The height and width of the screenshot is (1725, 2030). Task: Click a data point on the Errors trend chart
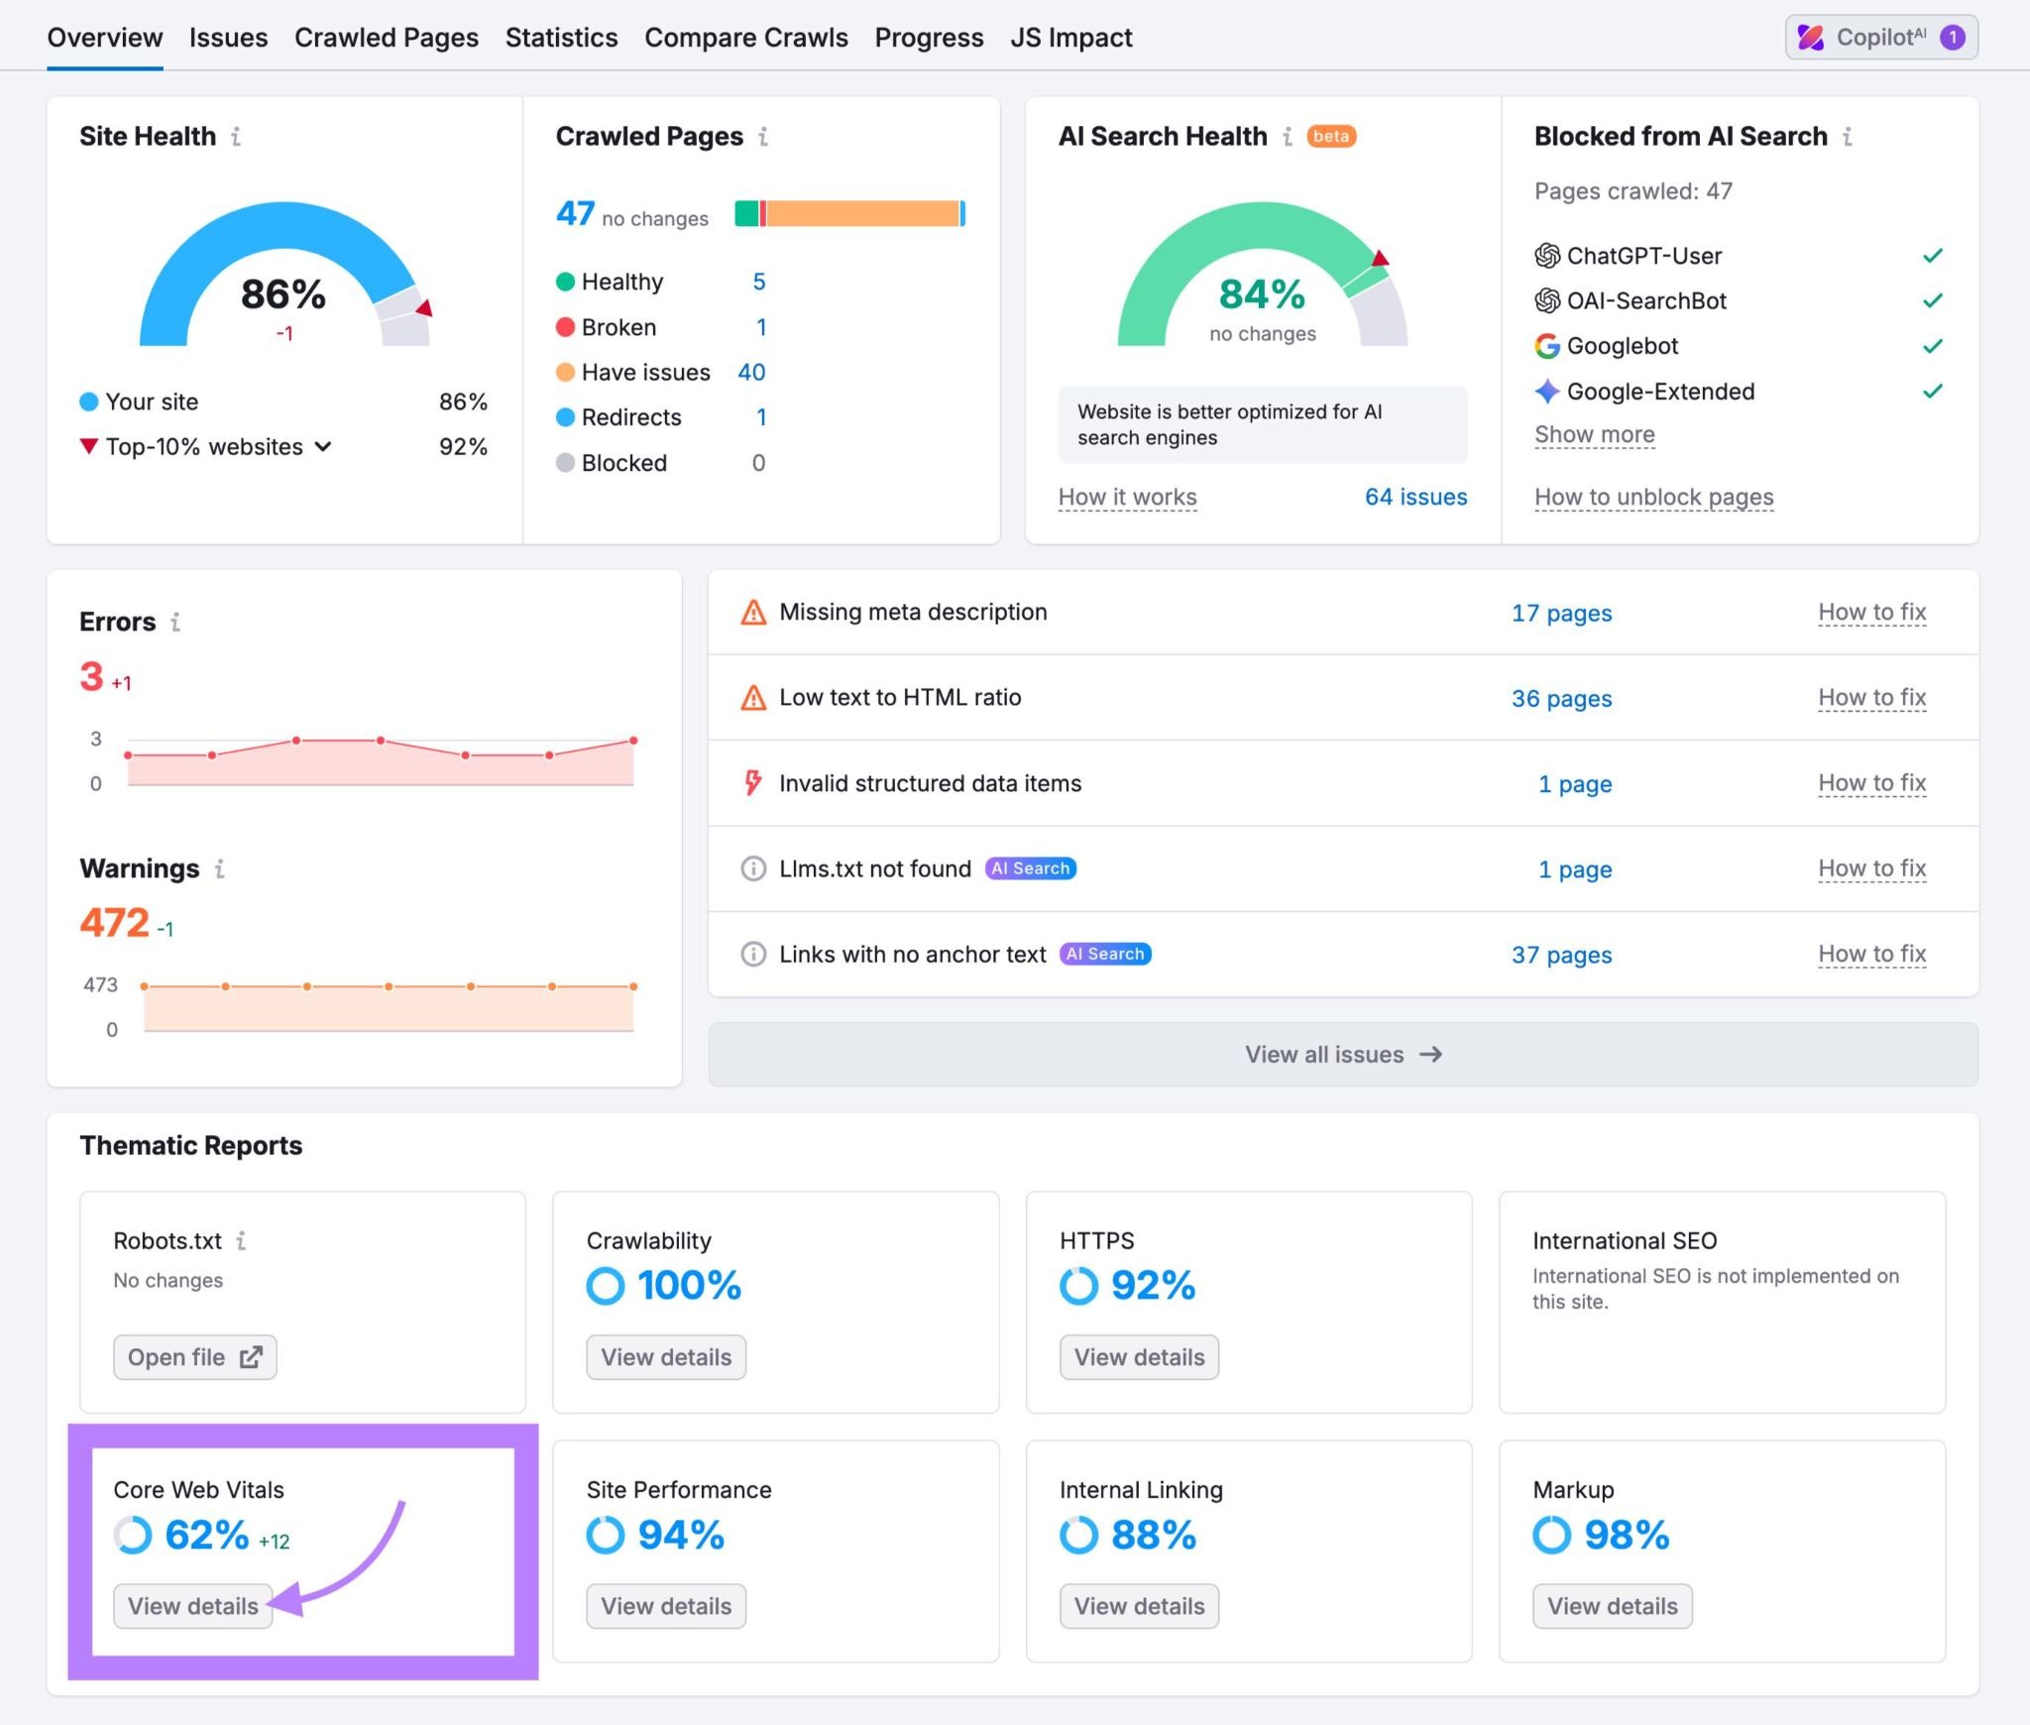click(295, 738)
